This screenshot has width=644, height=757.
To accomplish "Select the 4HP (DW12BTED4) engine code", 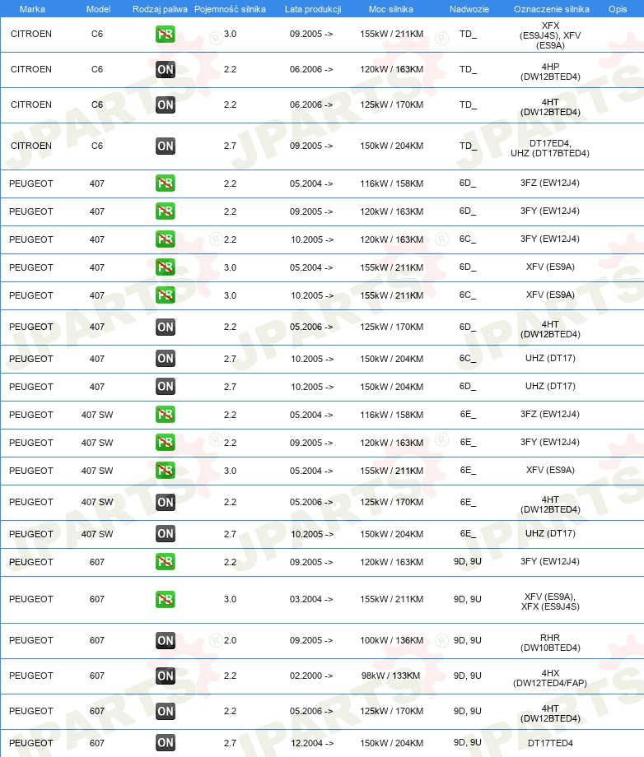I will point(550,72).
